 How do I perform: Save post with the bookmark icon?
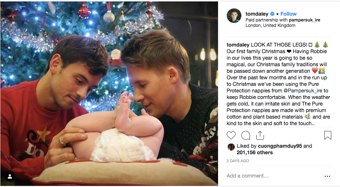(328, 135)
